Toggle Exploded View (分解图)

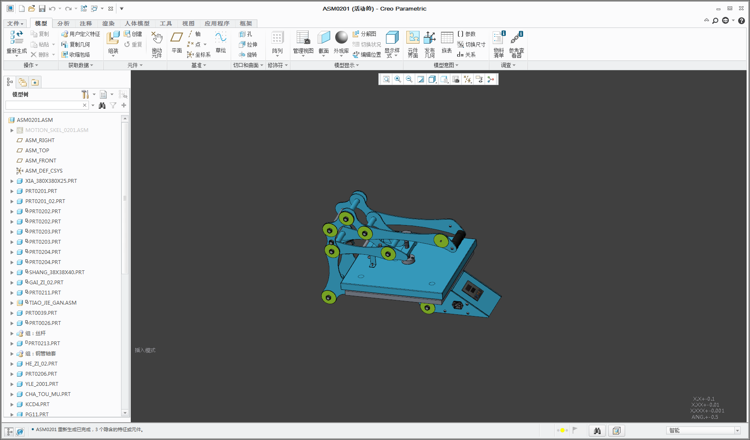[364, 34]
